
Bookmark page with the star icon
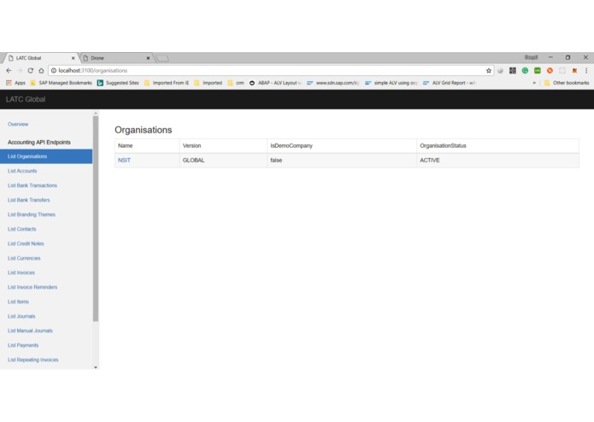pos(488,70)
